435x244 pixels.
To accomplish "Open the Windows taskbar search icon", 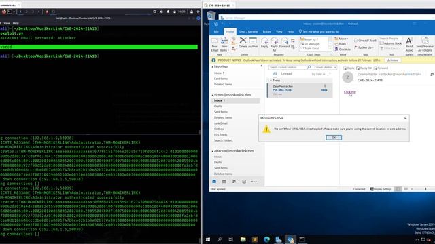I will pyautogui.click(x=220, y=239).
